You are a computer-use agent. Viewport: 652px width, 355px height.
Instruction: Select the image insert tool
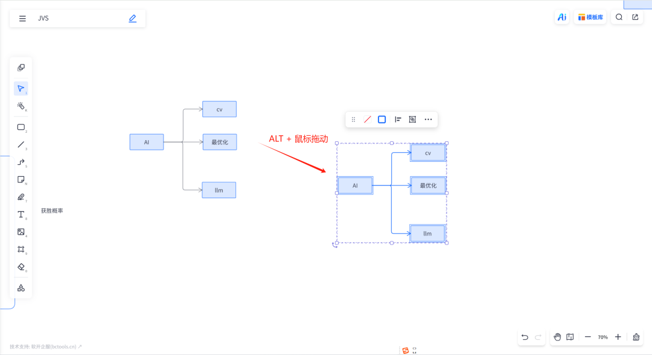coord(21,232)
